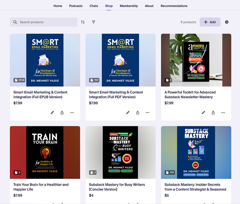Image resolution: width=240 pixels, height=204 pixels.
Task: Select Powerful Toolkit book cover image
Action: pyautogui.click(x=196, y=60)
